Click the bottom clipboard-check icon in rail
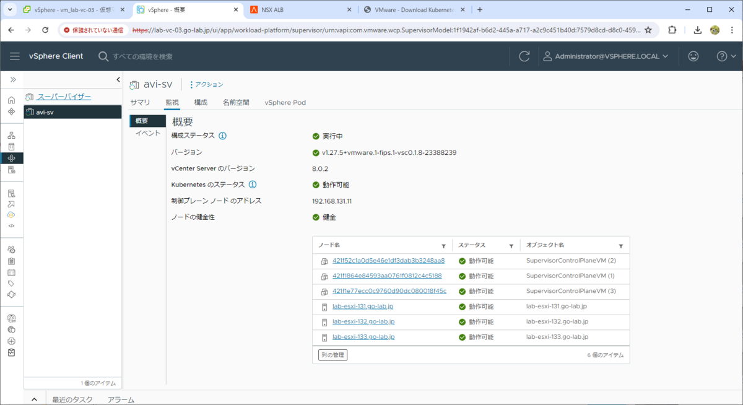743x405 pixels. click(11, 352)
